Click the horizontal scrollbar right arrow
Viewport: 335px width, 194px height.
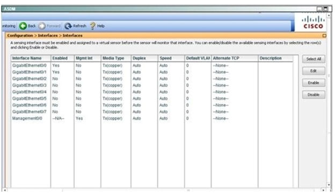(x=324, y=190)
